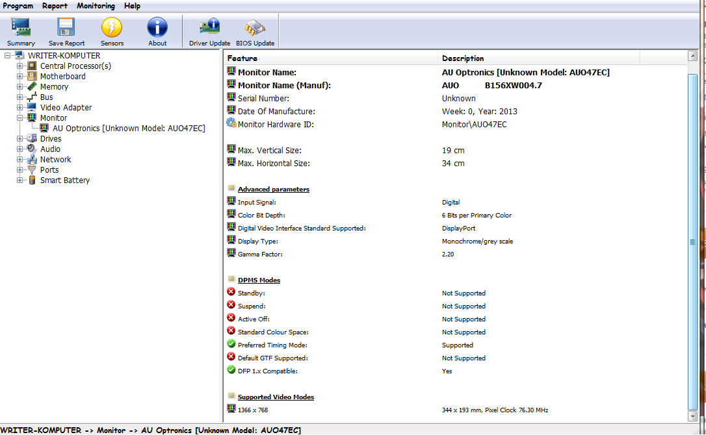Open the Program menu

coord(18,6)
